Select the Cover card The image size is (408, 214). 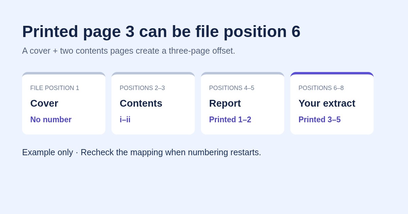tap(64, 103)
